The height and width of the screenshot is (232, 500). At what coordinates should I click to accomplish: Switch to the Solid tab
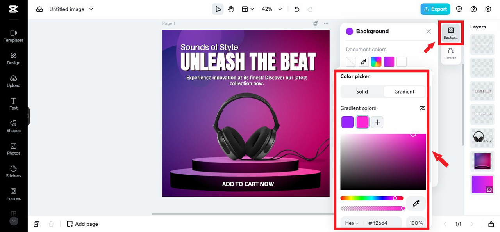362,92
